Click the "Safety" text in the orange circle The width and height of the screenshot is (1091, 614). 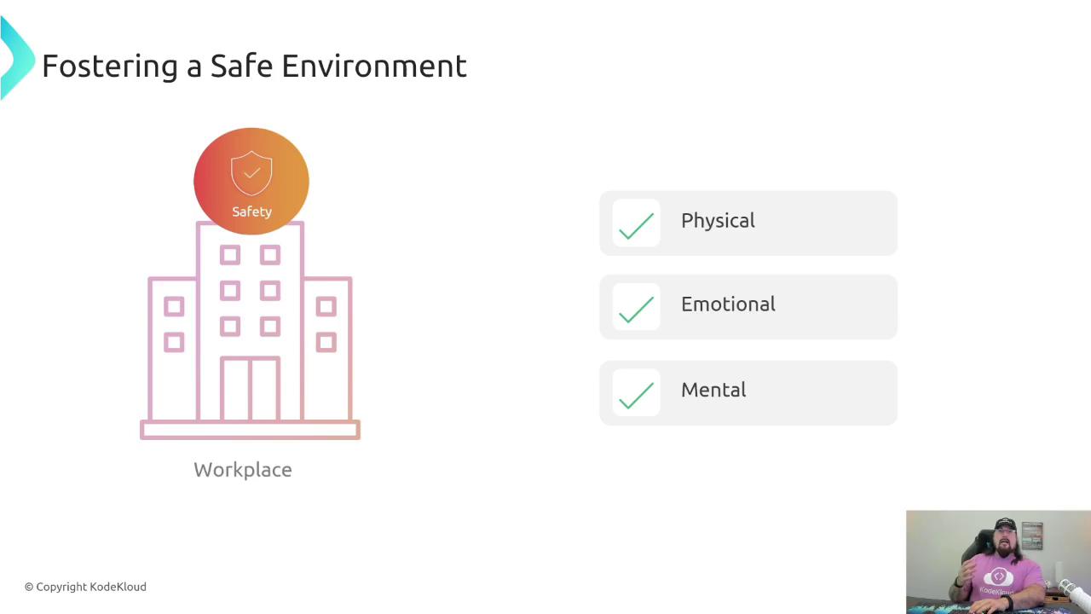click(x=251, y=211)
